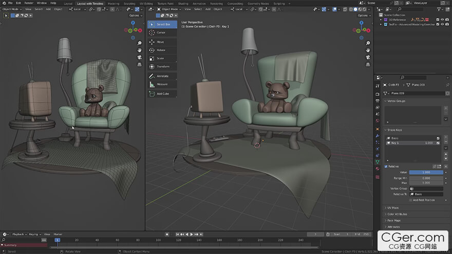
Task: Open the Object Mode dropdown in right viewport
Action: pos(169,9)
